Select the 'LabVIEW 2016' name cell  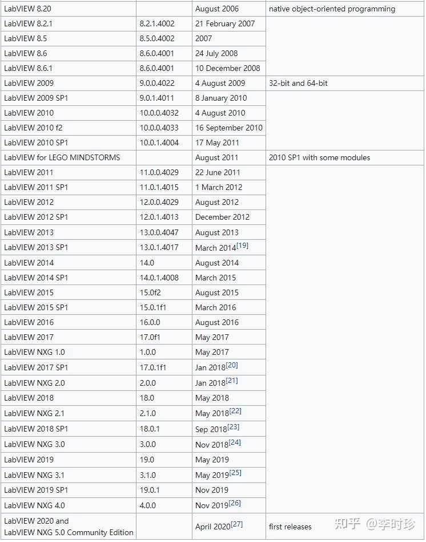coord(69,322)
